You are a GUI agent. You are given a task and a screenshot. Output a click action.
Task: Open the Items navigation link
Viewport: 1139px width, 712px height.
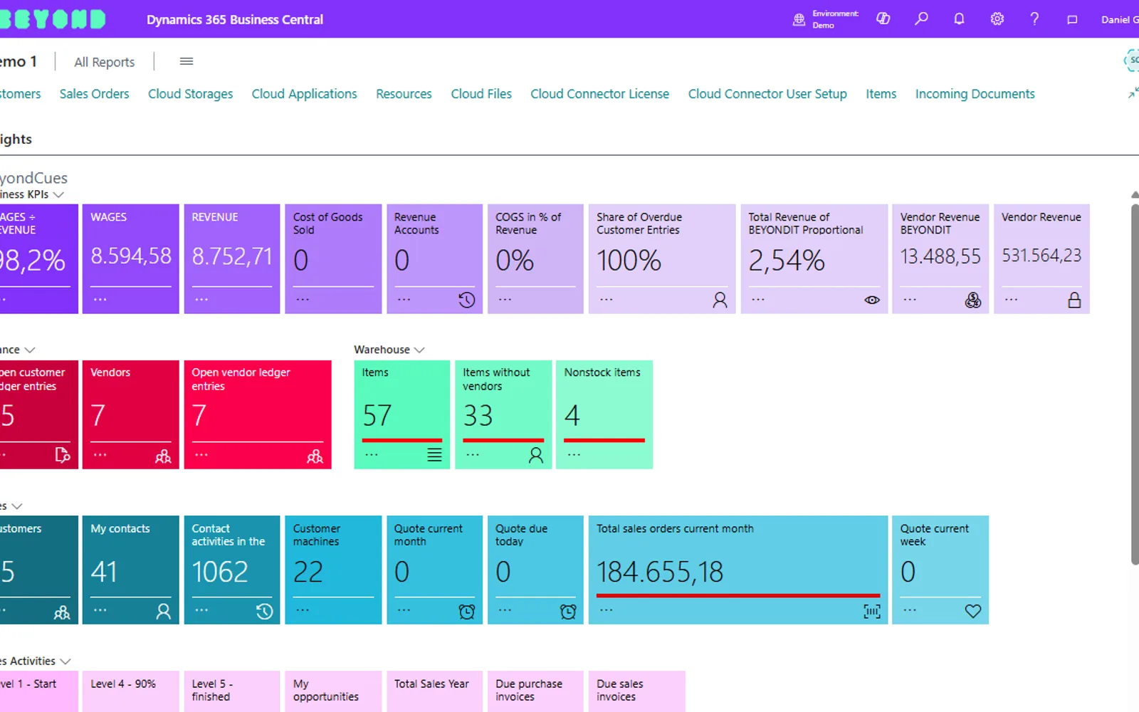tap(881, 94)
